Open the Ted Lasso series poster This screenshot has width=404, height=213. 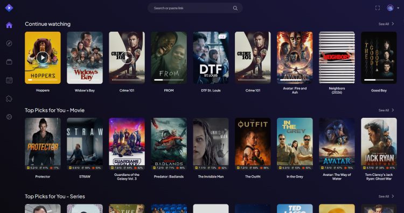[x=295, y=209]
